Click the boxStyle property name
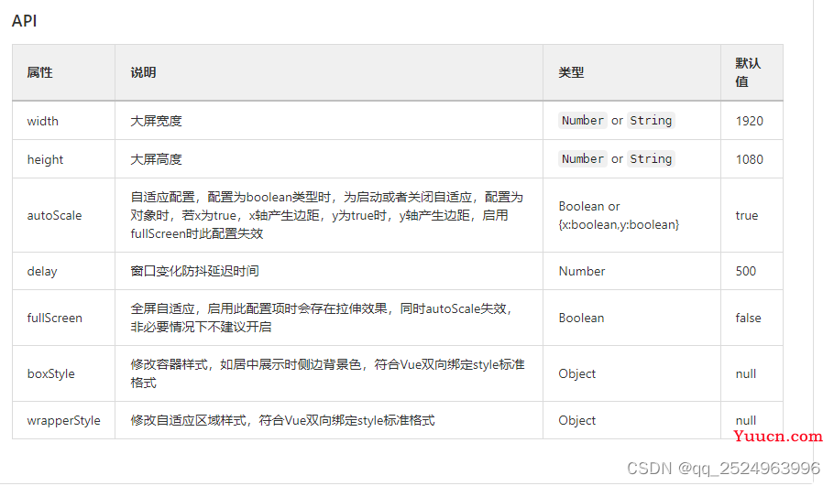 point(50,373)
